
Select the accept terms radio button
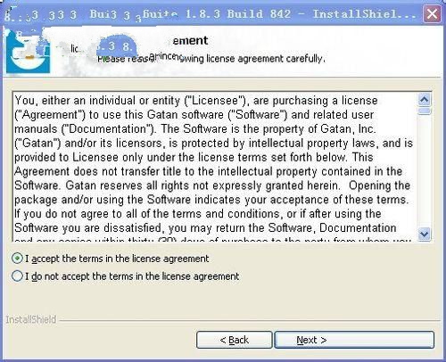pos(17,259)
